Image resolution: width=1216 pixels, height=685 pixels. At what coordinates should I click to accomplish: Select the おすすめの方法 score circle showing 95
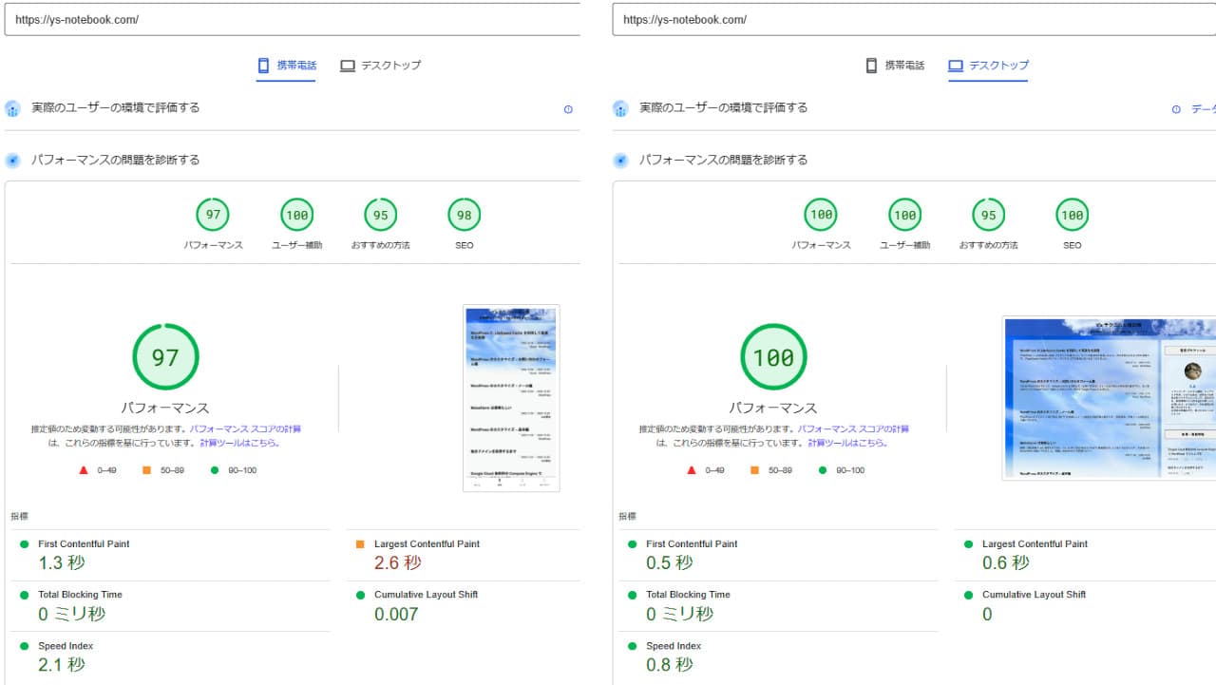click(x=380, y=215)
